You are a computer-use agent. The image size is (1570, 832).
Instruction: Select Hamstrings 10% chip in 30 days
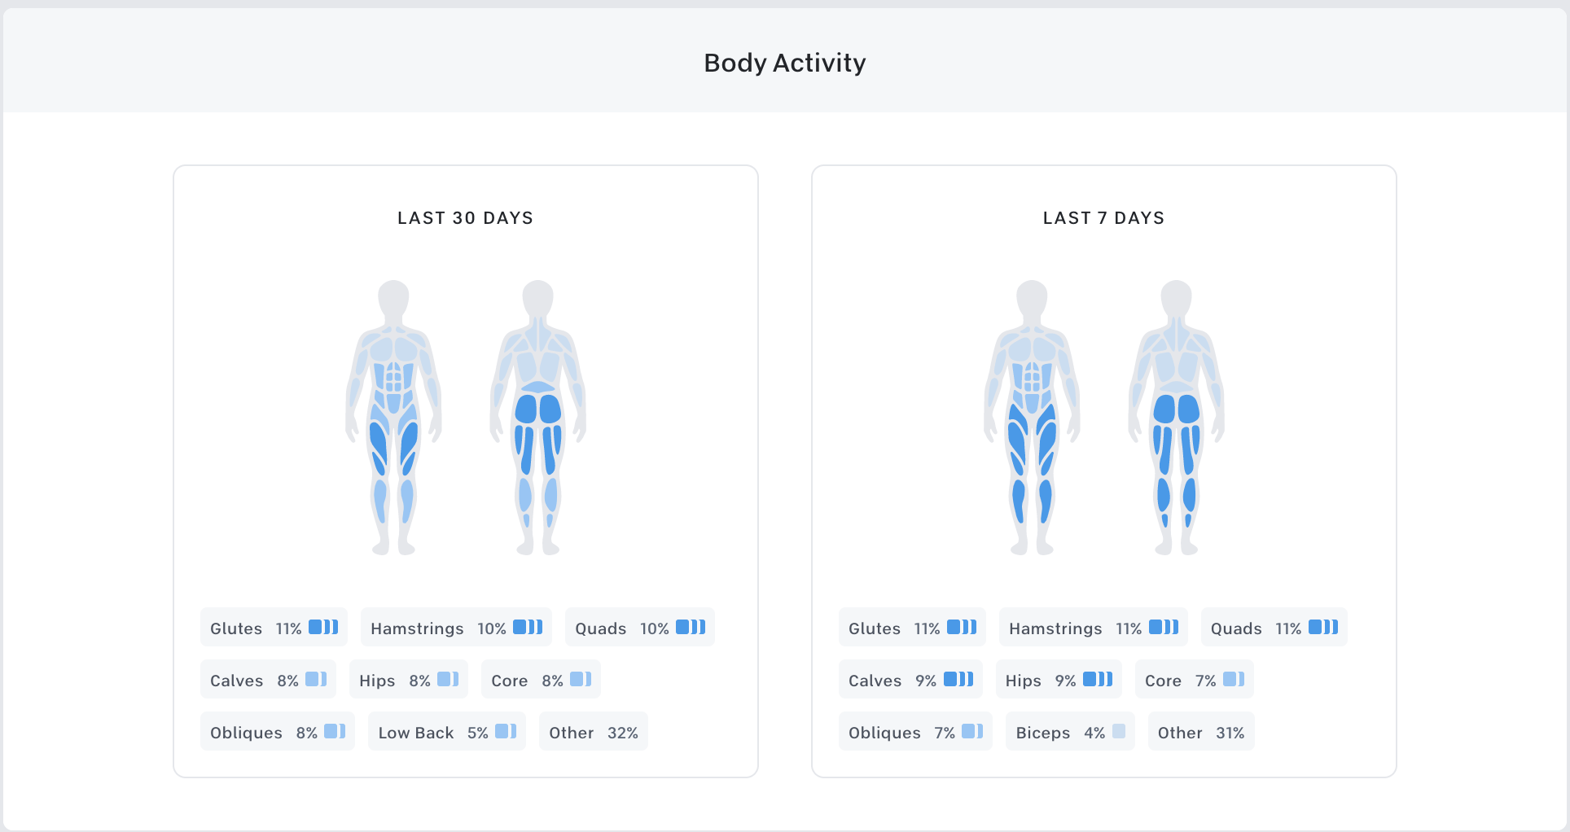click(x=456, y=628)
